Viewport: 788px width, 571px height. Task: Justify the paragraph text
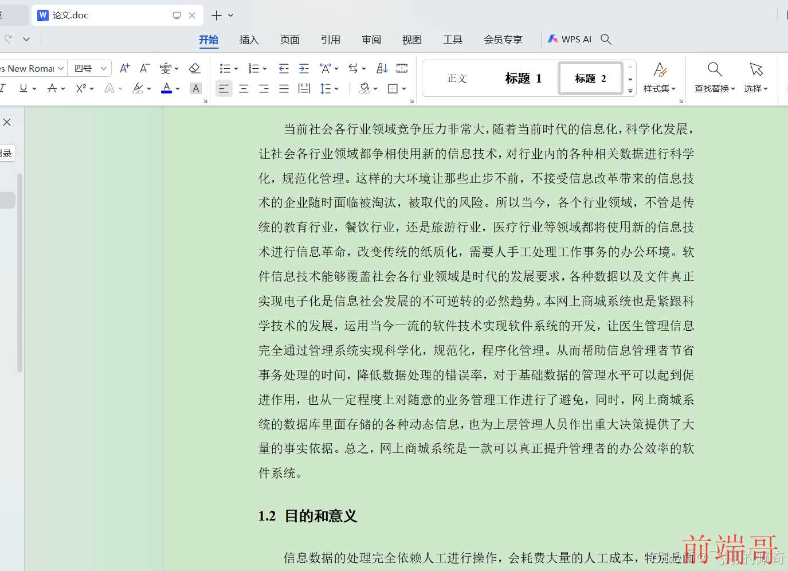coord(284,88)
